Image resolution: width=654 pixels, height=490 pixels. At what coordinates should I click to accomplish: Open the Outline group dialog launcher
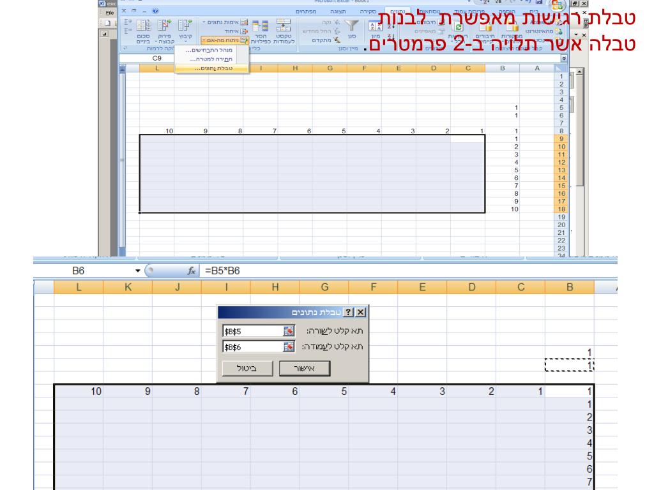pos(126,48)
